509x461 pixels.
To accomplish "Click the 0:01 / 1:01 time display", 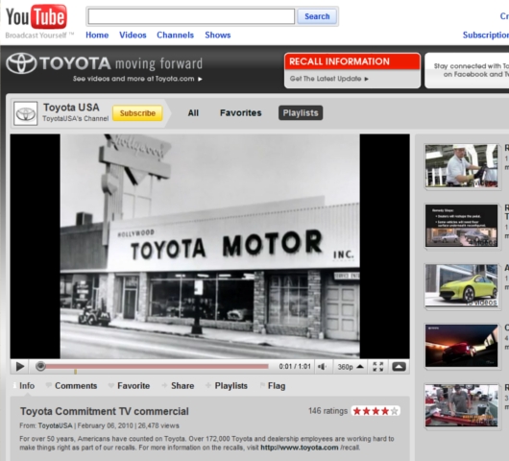I will pos(295,367).
